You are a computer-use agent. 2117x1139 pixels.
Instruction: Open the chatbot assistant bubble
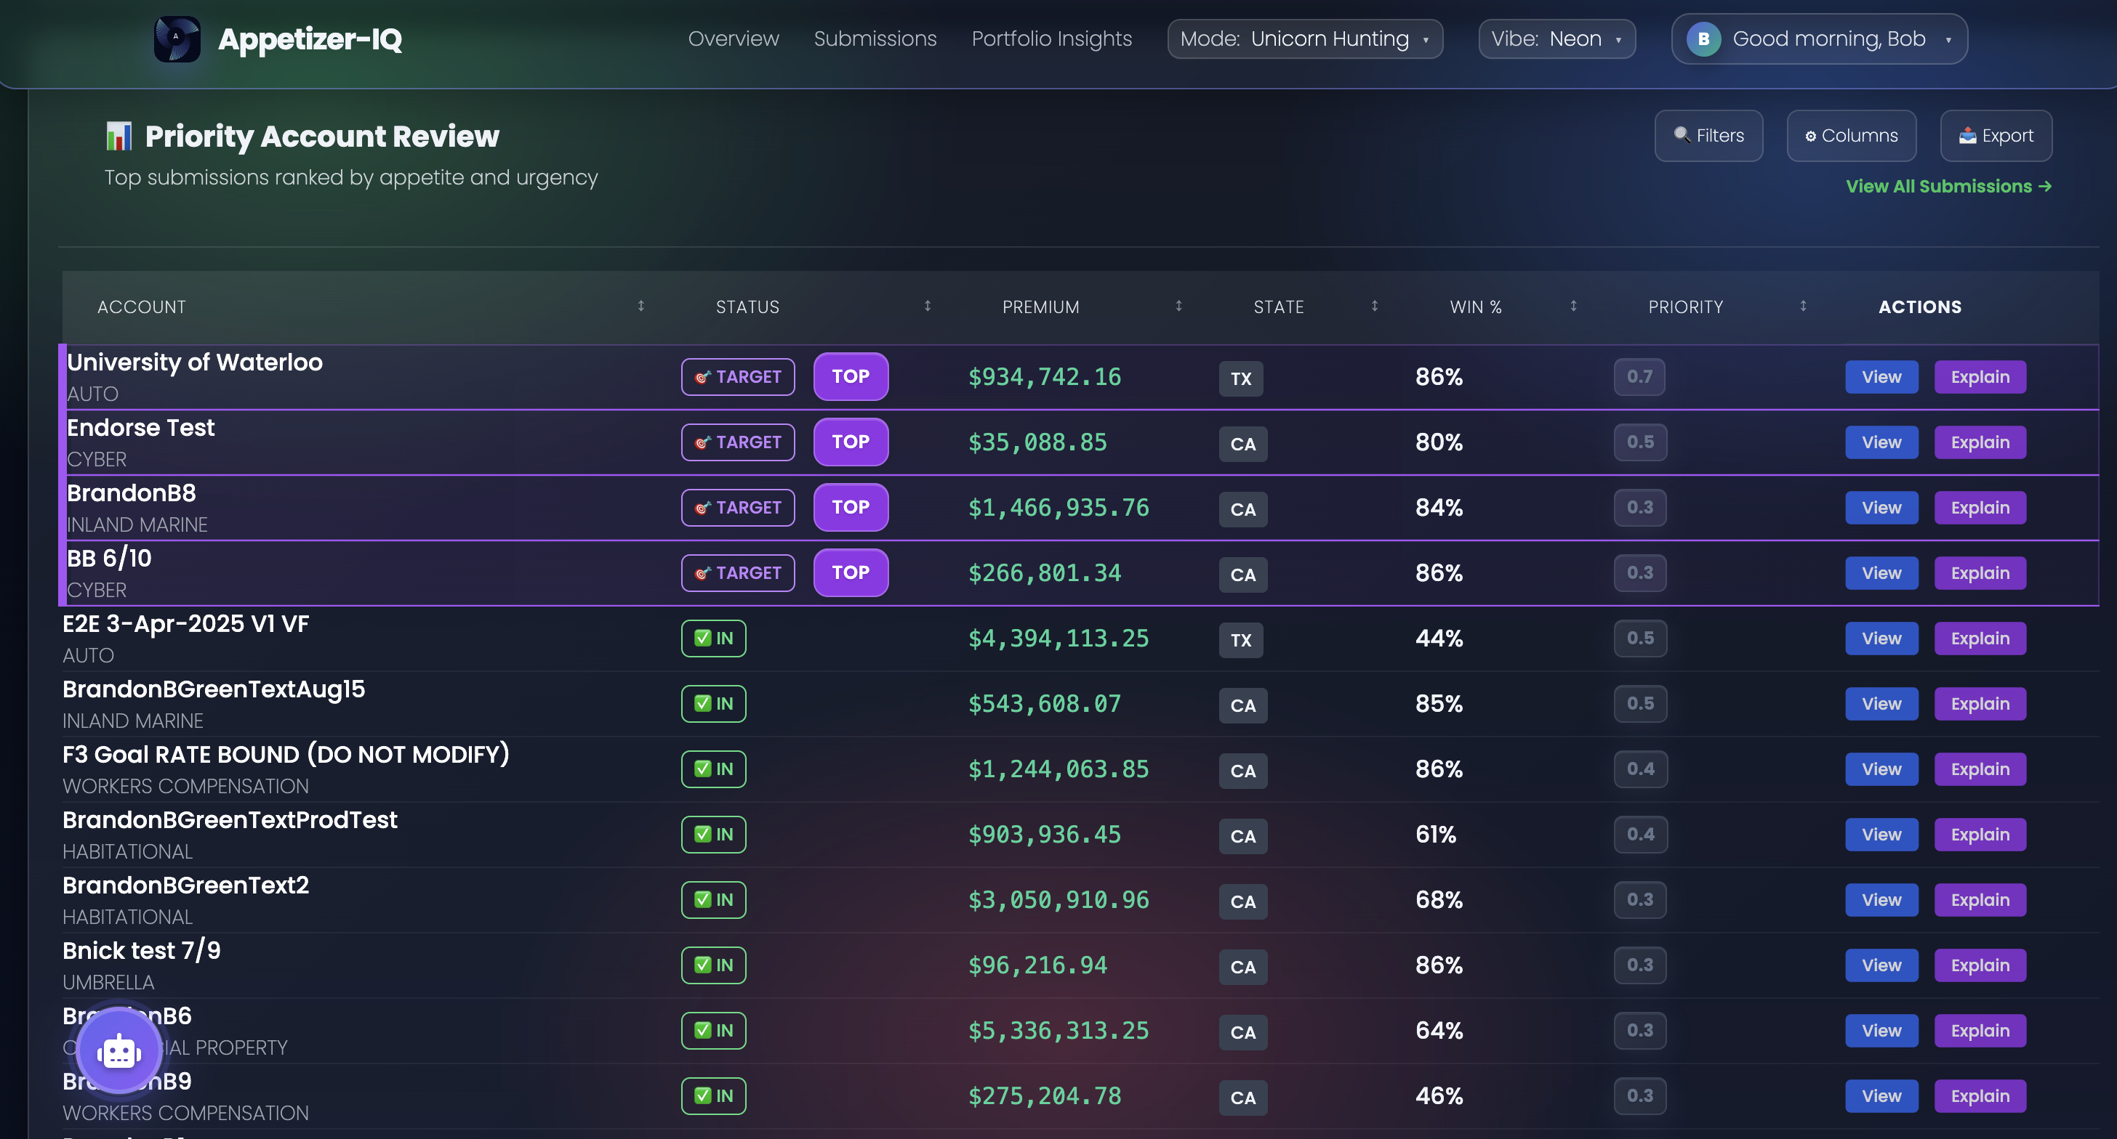click(x=119, y=1050)
